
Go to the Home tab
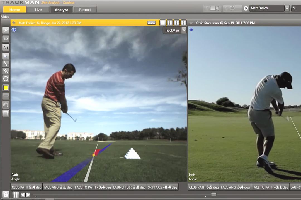[x=14, y=9]
